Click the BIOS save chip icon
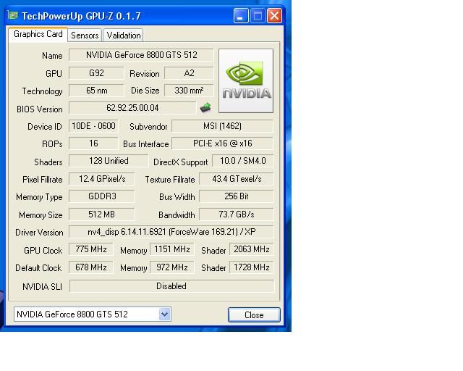Viewport: 463px width, 371px height. [x=205, y=107]
